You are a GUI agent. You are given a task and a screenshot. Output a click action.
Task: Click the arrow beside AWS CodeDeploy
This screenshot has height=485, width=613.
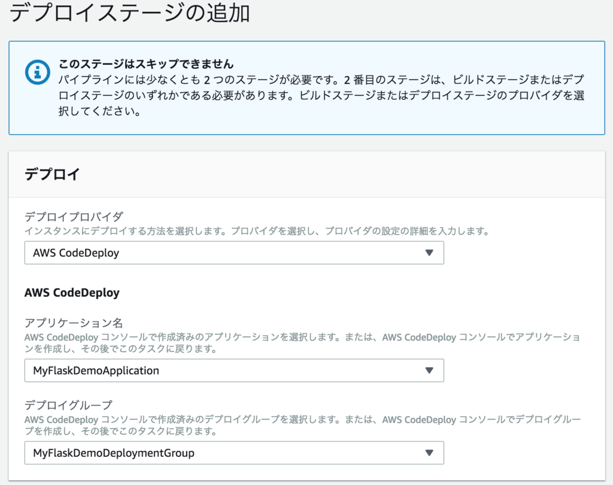pyautogui.click(x=429, y=253)
